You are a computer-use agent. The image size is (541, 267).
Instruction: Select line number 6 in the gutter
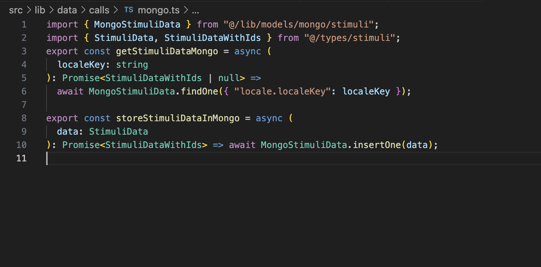click(x=24, y=91)
